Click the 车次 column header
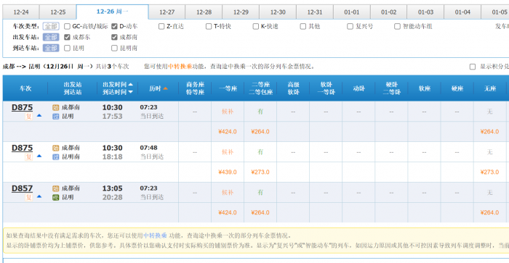The height and width of the screenshot is (263, 509). pyautogui.click(x=25, y=88)
